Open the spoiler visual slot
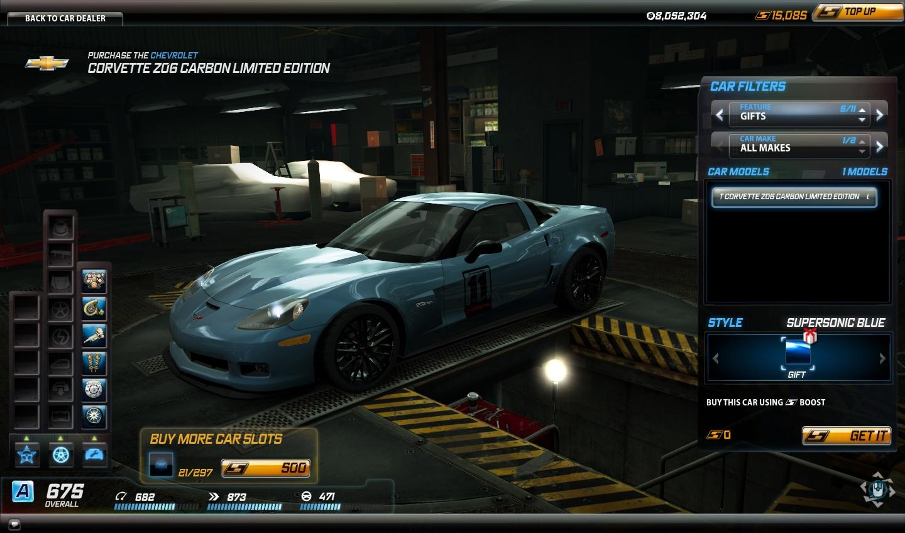Image resolution: width=905 pixels, height=533 pixels. tap(61, 254)
